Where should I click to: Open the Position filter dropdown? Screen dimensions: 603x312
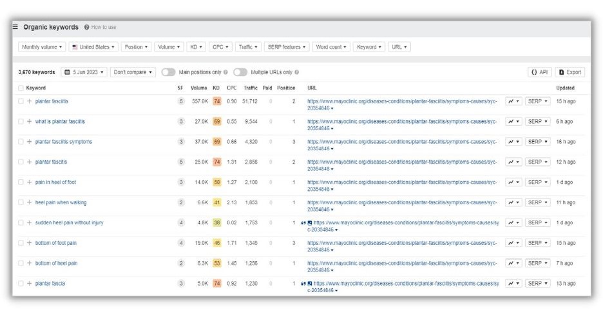136,47
